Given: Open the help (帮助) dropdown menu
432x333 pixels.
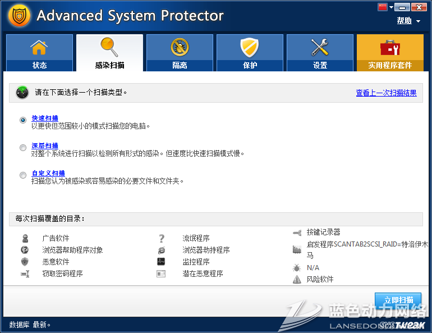Looking at the screenshot, I should click(408, 21).
